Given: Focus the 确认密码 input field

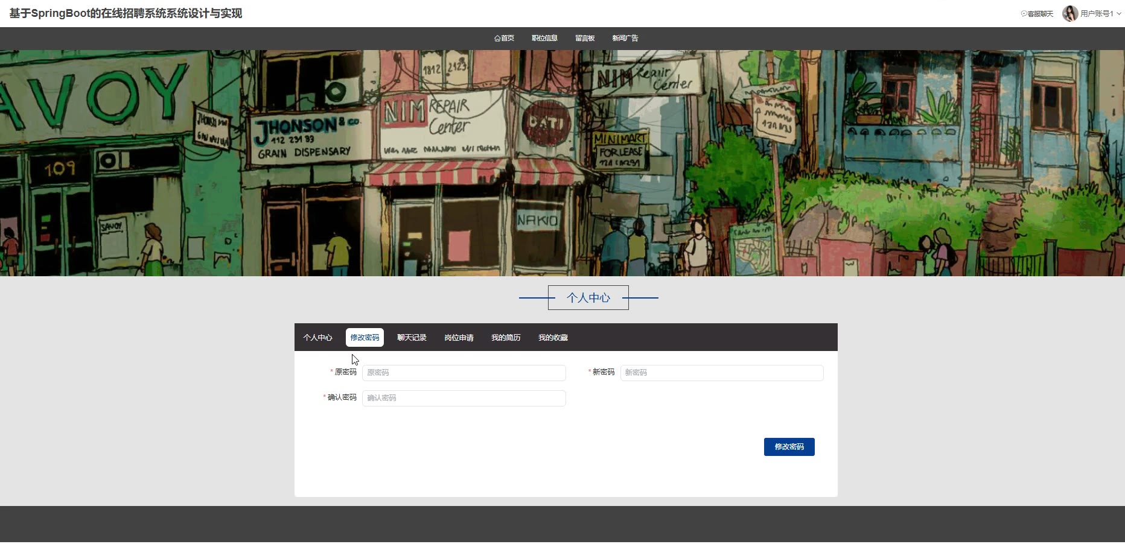Looking at the screenshot, I should click(x=464, y=398).
